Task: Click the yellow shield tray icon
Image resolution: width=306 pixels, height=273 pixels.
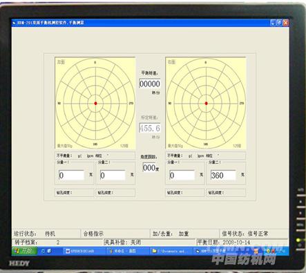Action: 268,251
